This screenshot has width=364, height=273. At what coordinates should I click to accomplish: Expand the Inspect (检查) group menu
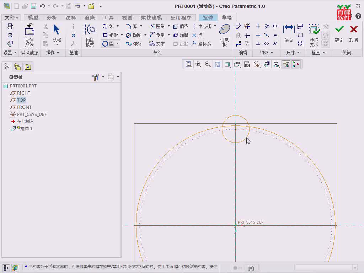coord(318,53)
